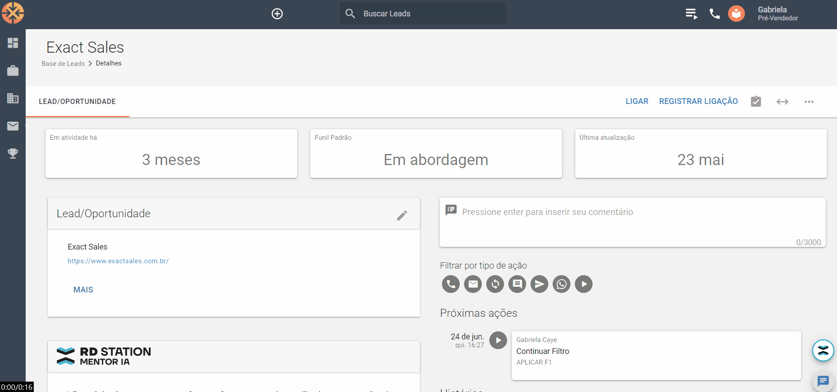Open the three-dot more options menu

(809, 102)
